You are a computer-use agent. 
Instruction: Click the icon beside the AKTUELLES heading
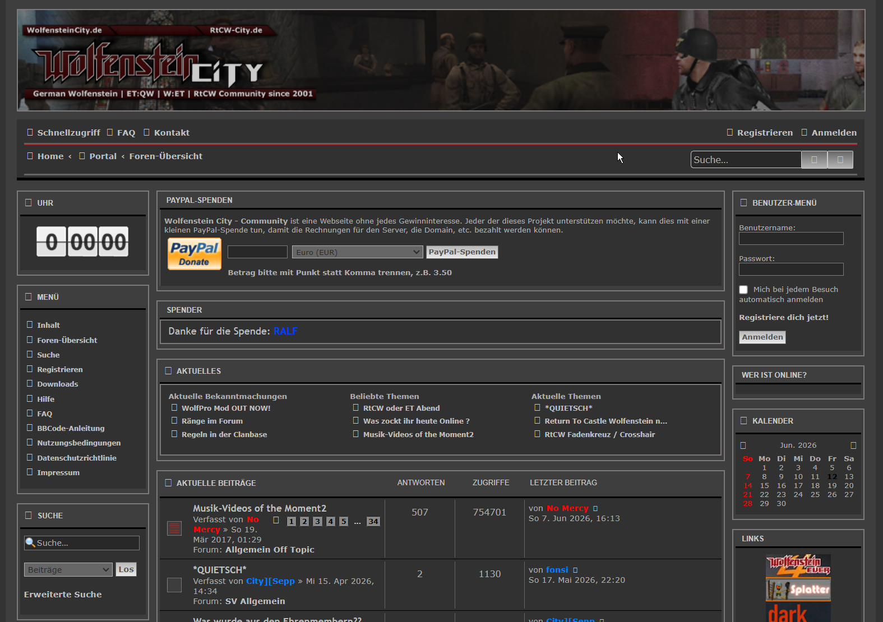tap(168, 371)
